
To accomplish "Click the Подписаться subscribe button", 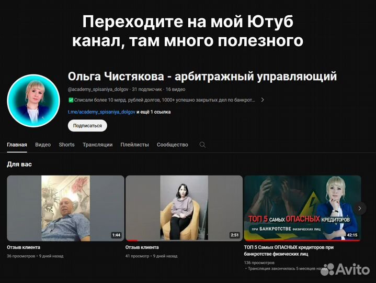I will (87, 126).
